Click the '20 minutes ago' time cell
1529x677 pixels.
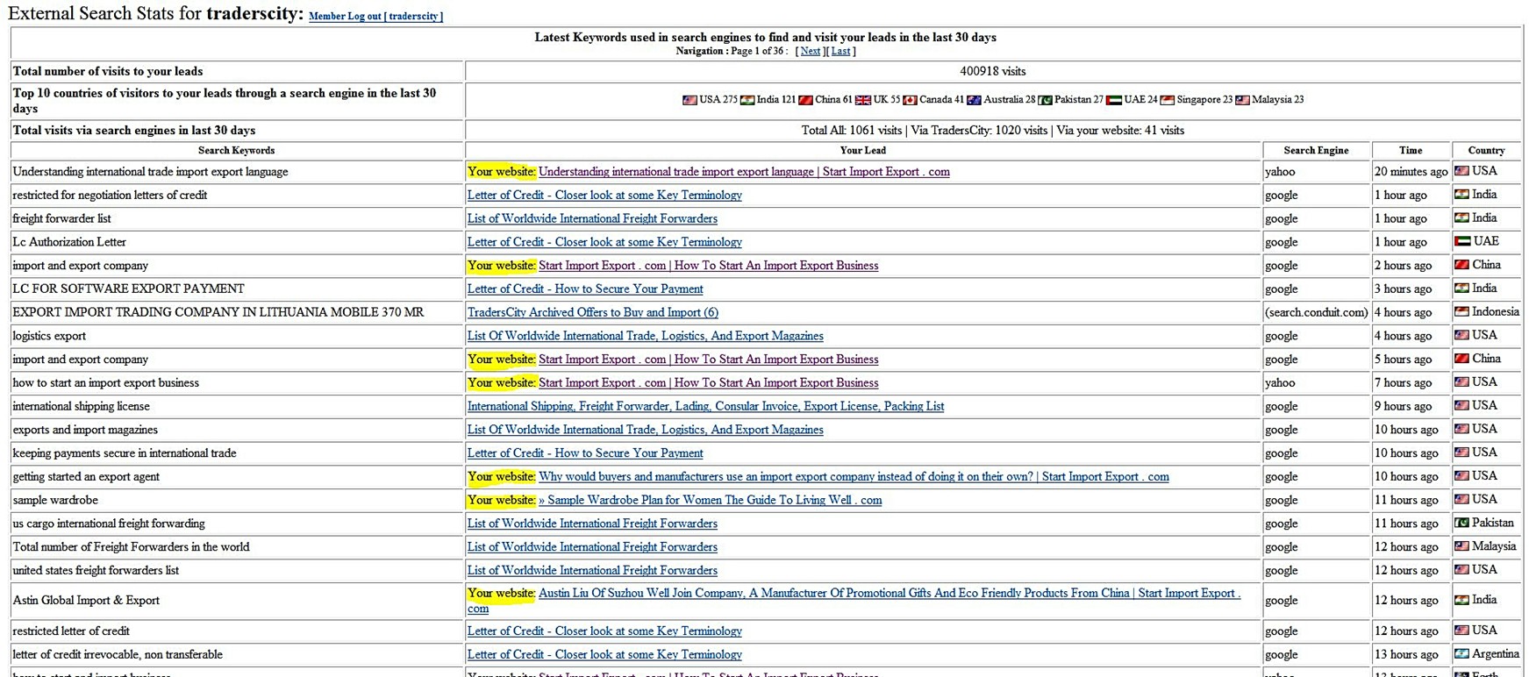click(x=1411, y=172)
